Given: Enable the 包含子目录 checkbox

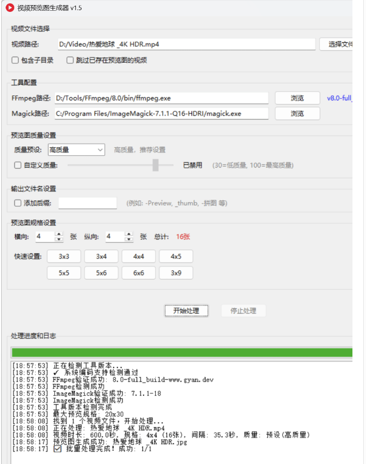Looking at the screenshot, I should [x=15, y=60].
